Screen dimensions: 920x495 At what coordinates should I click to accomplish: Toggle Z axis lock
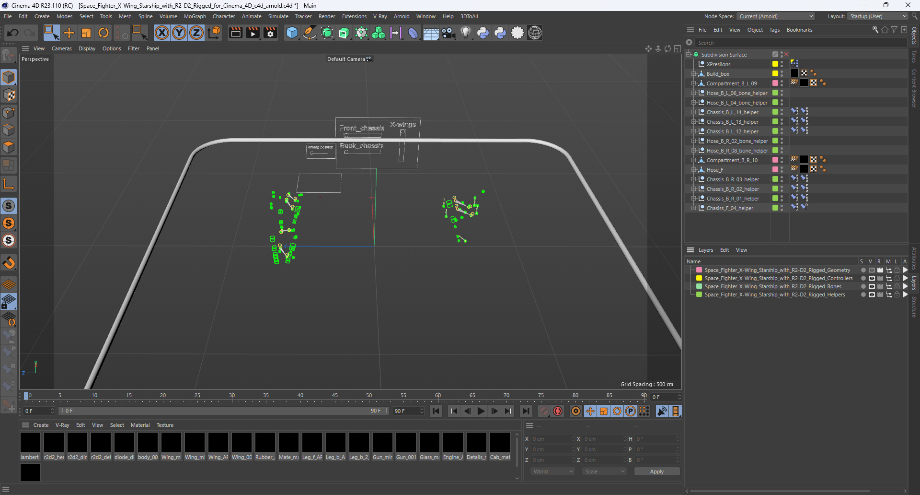(x=196, y=33)
